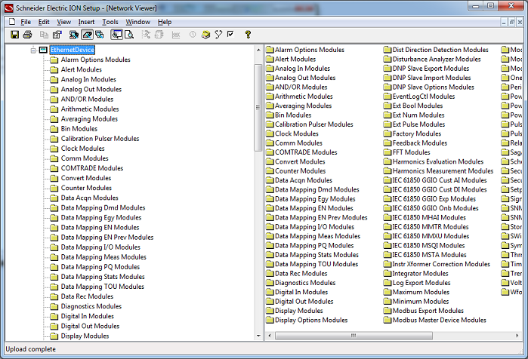This screenshot has height=359, width=528.
Task: Select DNP Slave Import Modules
Action: [431, 78]
